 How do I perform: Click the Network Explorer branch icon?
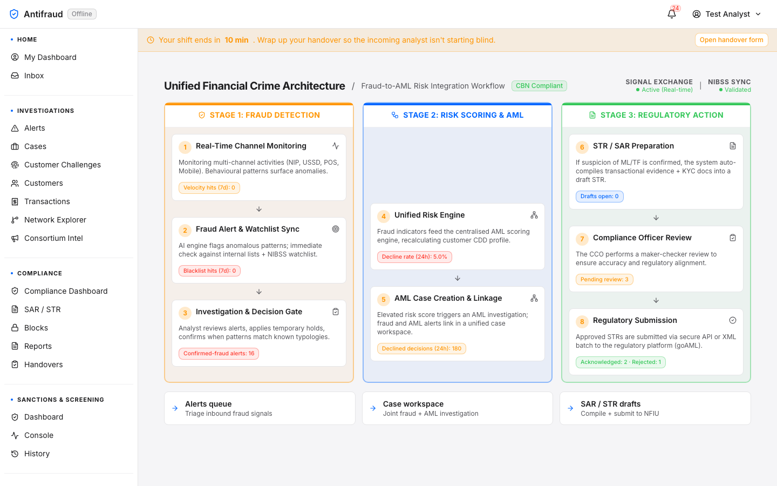(15, 220)
